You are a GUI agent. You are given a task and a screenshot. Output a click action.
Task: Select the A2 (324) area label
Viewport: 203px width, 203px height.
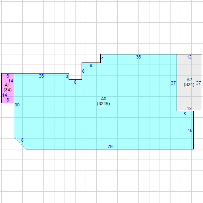coord(189,82)
